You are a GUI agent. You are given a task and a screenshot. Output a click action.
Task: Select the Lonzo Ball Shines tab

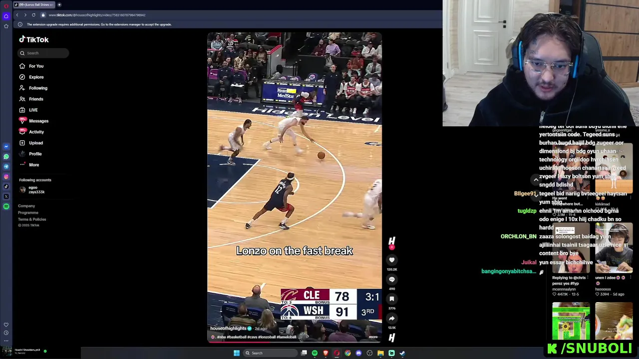[34, 4]
